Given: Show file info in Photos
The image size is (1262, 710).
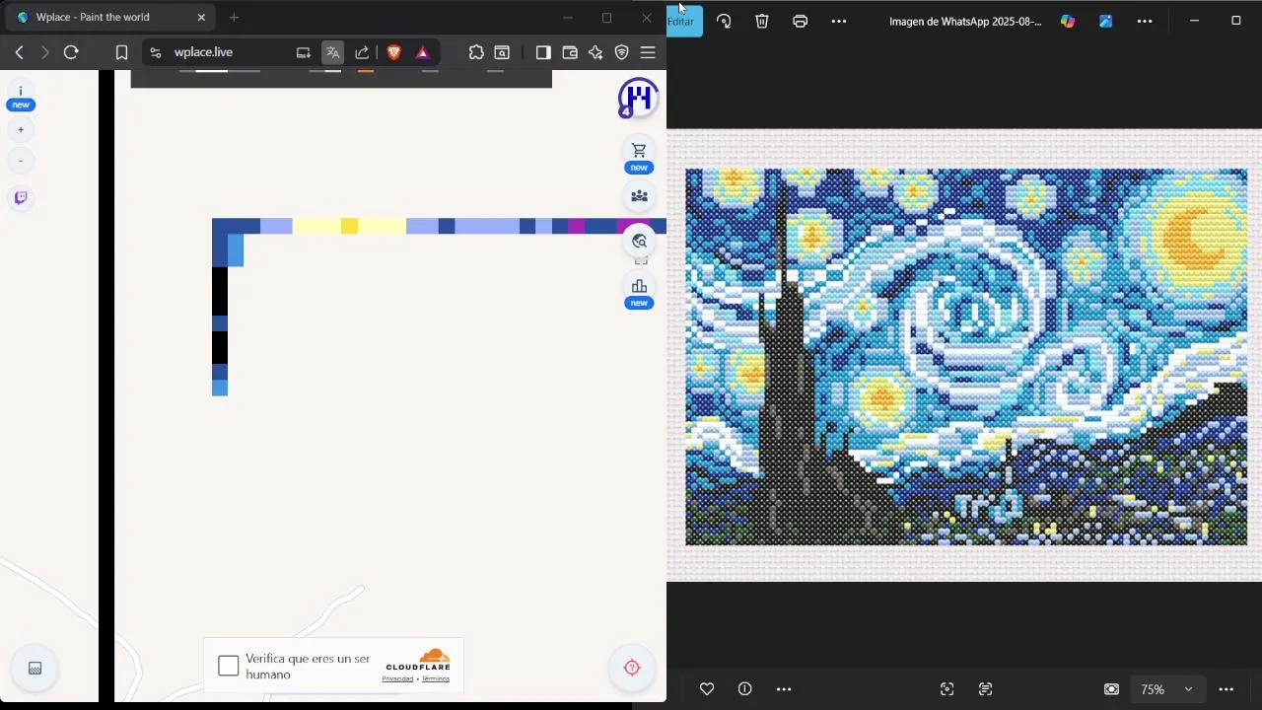Looking at the screenshot, I should pyautogui.click(x=745, y=689).
